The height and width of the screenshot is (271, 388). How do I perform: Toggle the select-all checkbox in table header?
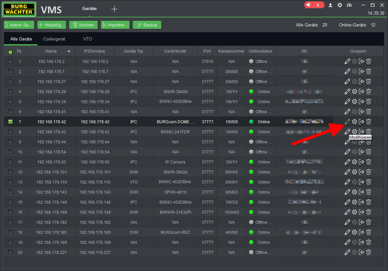(x=10, y=52)
